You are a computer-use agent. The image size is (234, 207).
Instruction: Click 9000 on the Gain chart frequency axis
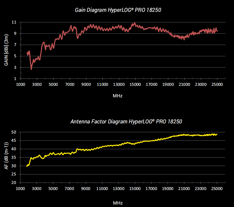[86, 84]
